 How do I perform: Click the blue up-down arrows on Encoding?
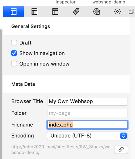tap(123, 136)
